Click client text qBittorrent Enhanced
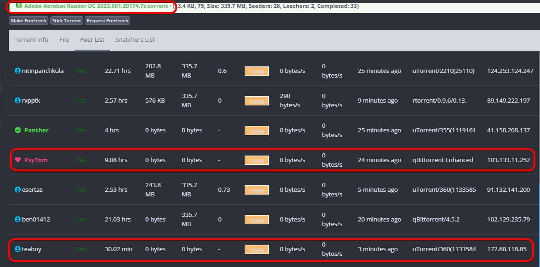 tap(442, 160)
